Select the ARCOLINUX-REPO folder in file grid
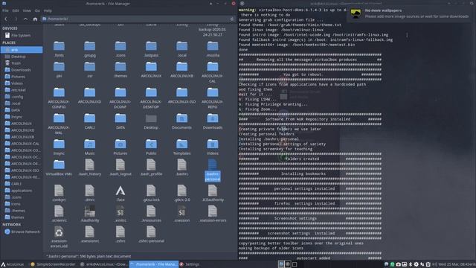 213,92
